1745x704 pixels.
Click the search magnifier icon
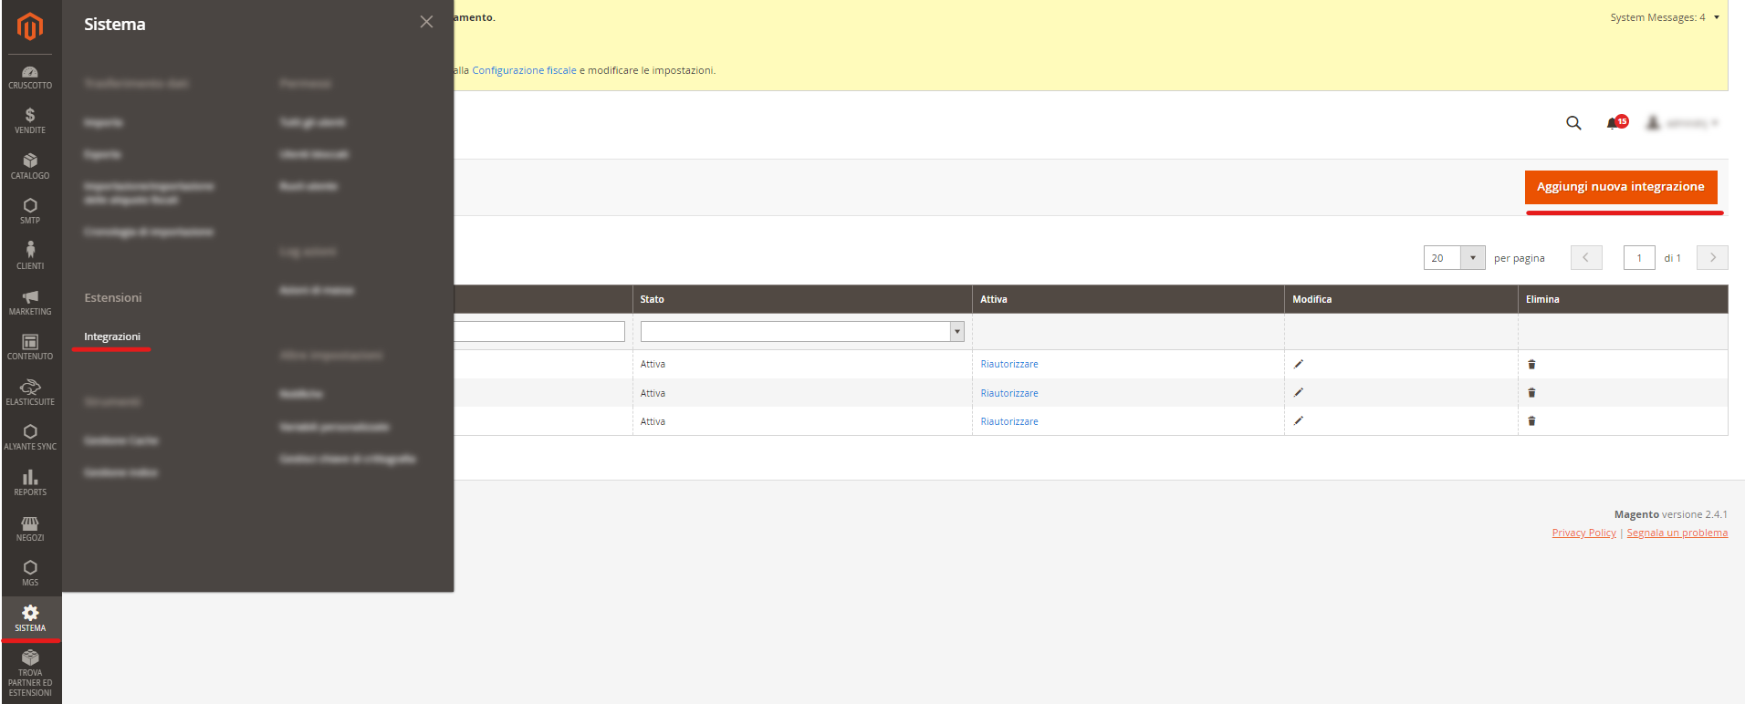(1573, 122)
